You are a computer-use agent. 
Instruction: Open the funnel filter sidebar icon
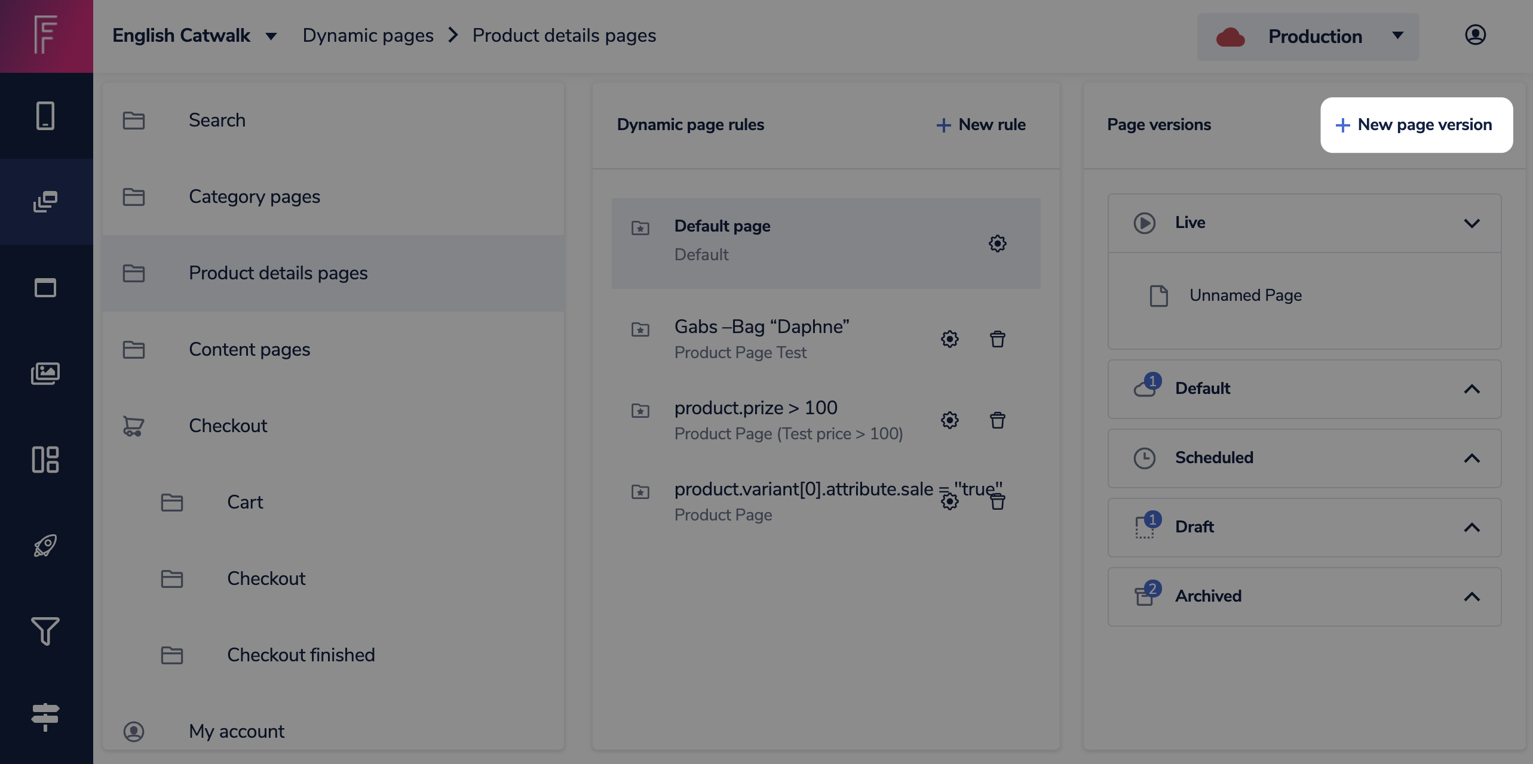[46, 631]
